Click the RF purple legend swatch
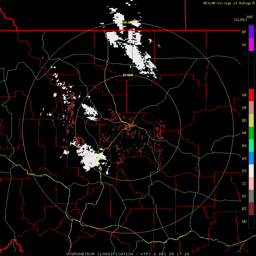The height and width of the screenshot is (256, 256). click(251, 32)
